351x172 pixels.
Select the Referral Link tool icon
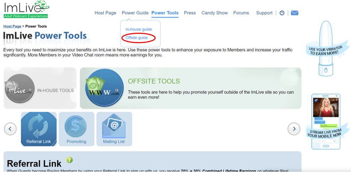39,129
